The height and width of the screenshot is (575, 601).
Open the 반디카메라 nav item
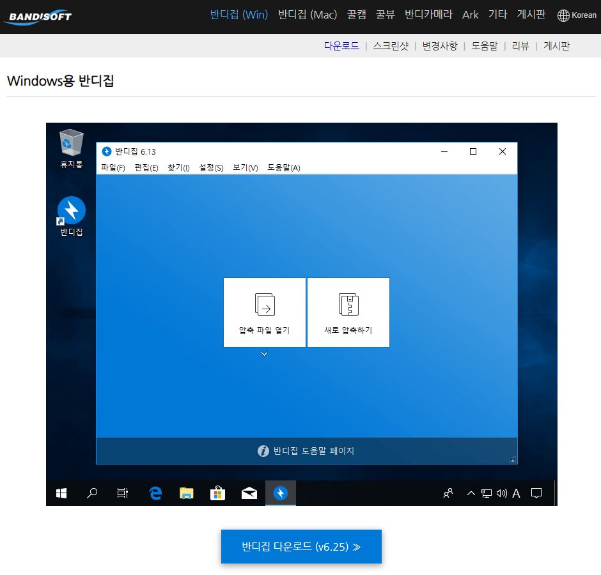[428, 15]
